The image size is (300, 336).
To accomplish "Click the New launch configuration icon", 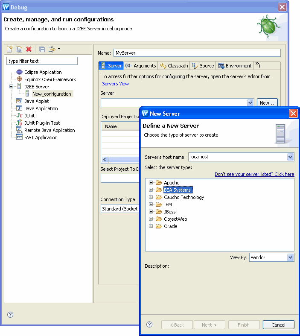I will point(10,49).
